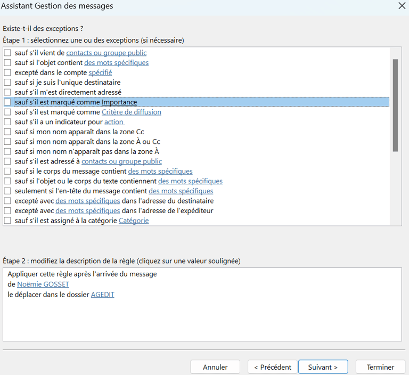The height and width of the screenshot is (375, 409).
Task: Finish the rule with Terminer
Action: coord(380,367)
